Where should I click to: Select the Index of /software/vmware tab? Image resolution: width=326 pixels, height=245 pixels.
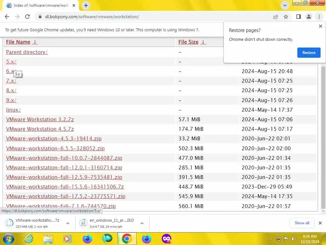pos(41,5)
